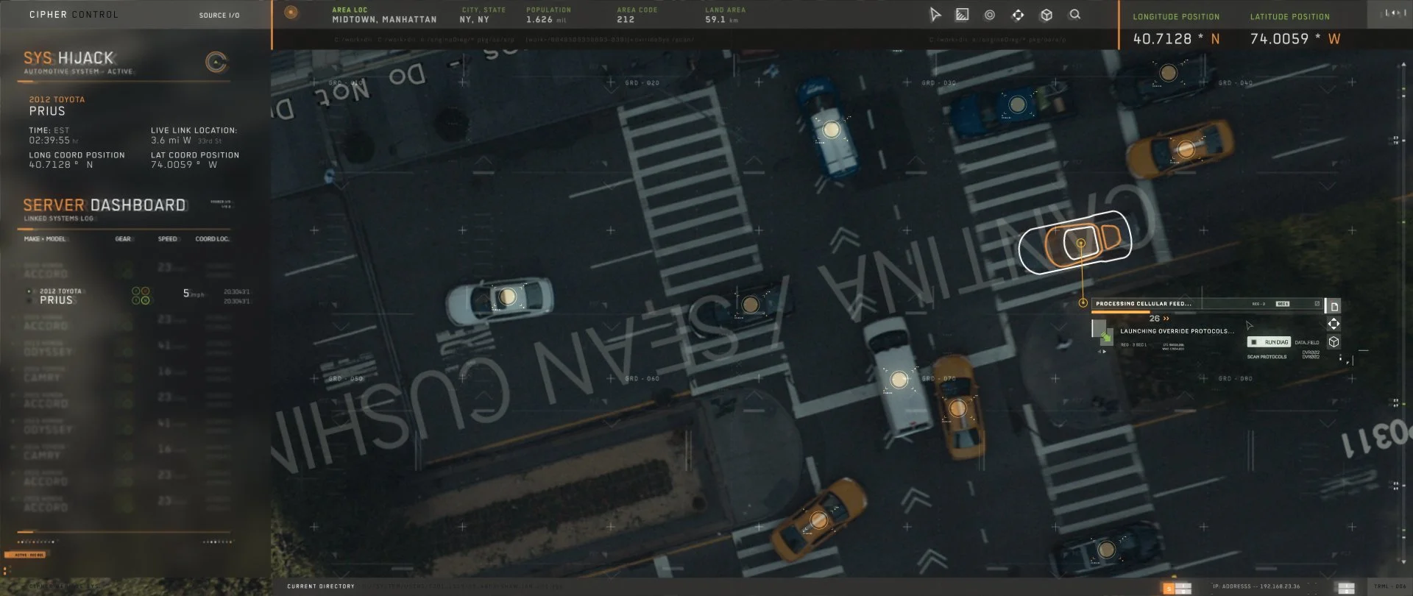The width and height of the screenshot is (1413, 596).
Task: Open the SOURCE I/O menu
Action: (x=219, y=15)
